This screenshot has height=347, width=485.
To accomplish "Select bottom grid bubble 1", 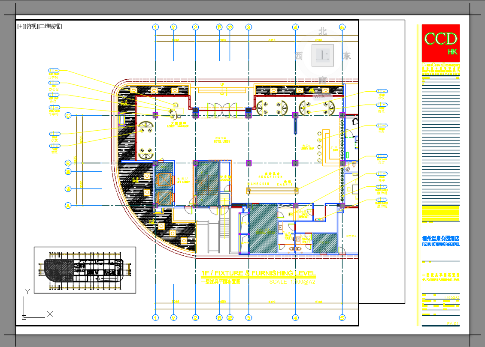I will click(x=155, y=318).
